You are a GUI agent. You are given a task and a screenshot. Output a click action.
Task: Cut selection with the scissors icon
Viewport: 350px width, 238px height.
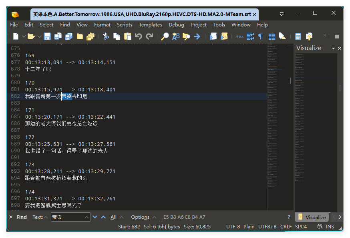click(106, 36)
